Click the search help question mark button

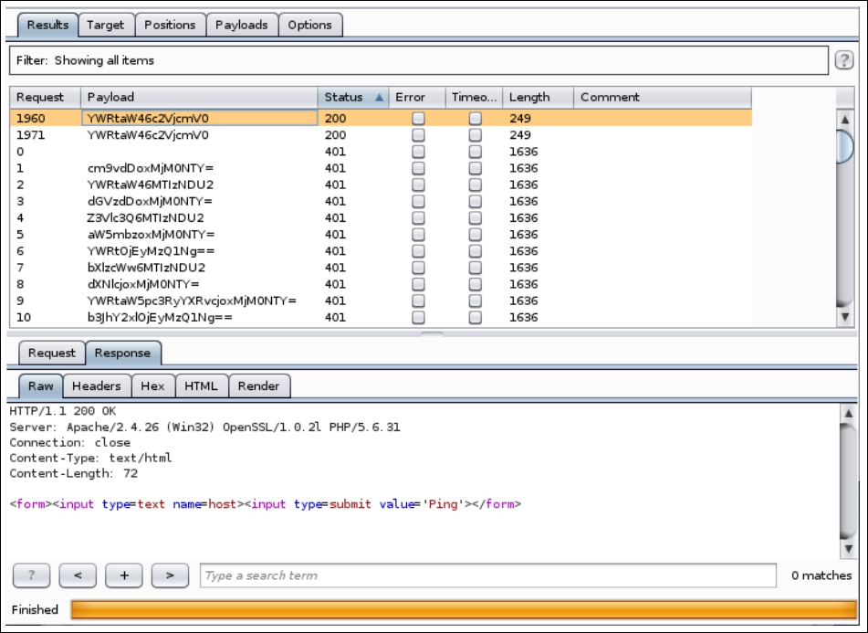click(x=32, y=575)
